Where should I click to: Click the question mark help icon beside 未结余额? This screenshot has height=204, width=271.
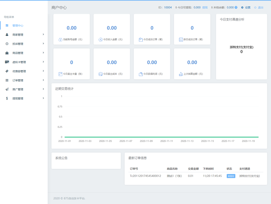point(236,7)
